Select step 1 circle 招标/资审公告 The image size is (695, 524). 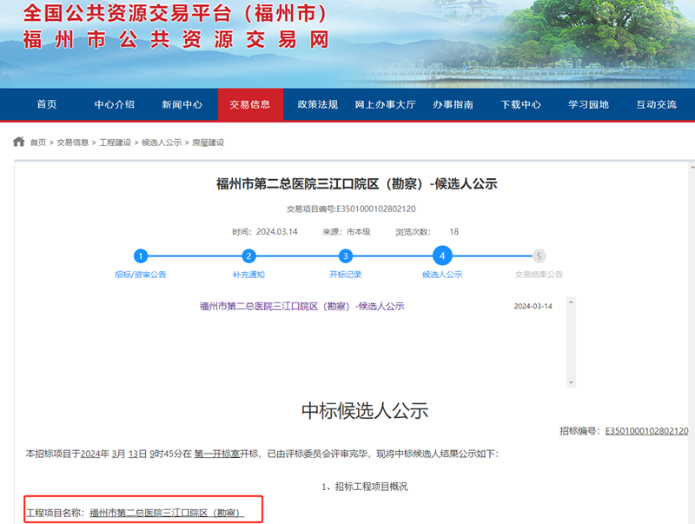[x=141, y=255]
